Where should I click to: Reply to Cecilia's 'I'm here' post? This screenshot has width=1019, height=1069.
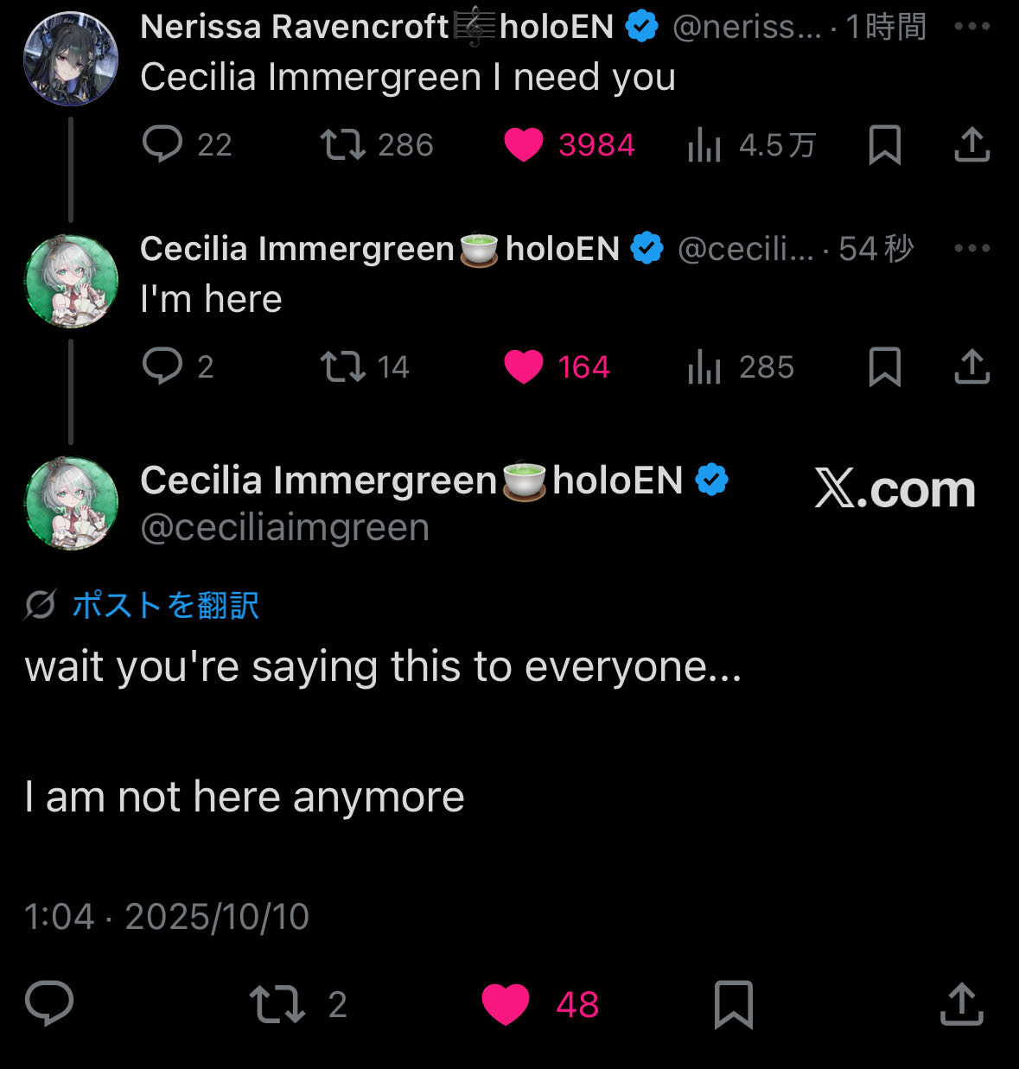[162, 366]
